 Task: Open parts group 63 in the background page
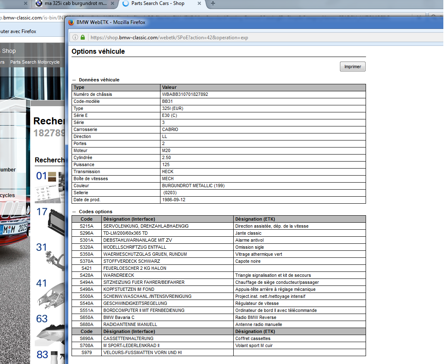(x=42, y=319)
